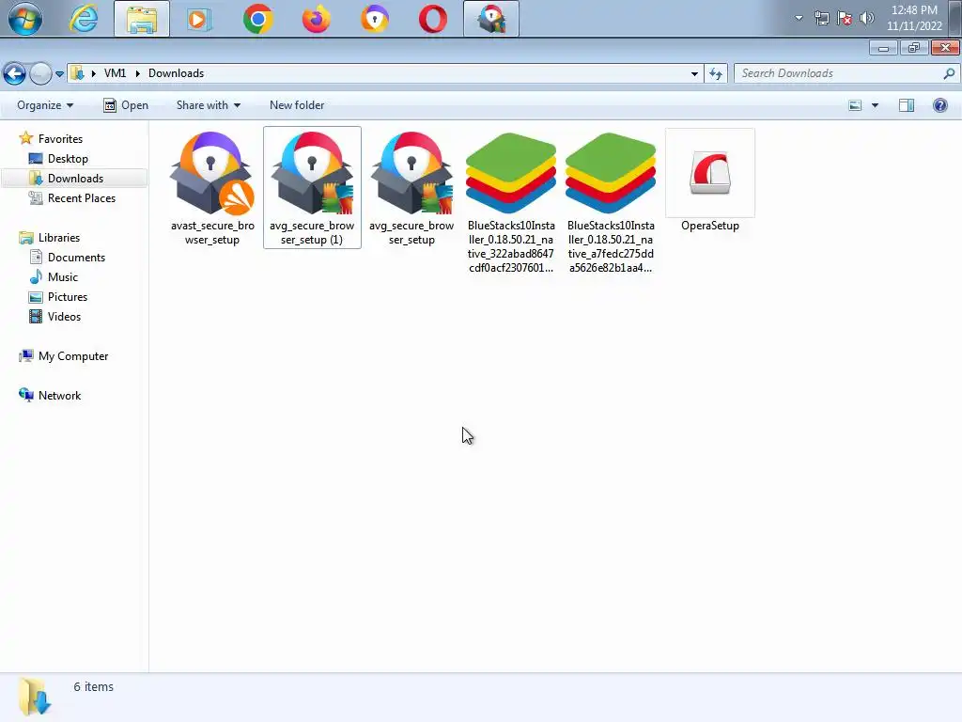Restore down the Downloads window
The height and width of the screenshot is (722, 962).
[914, 48]
